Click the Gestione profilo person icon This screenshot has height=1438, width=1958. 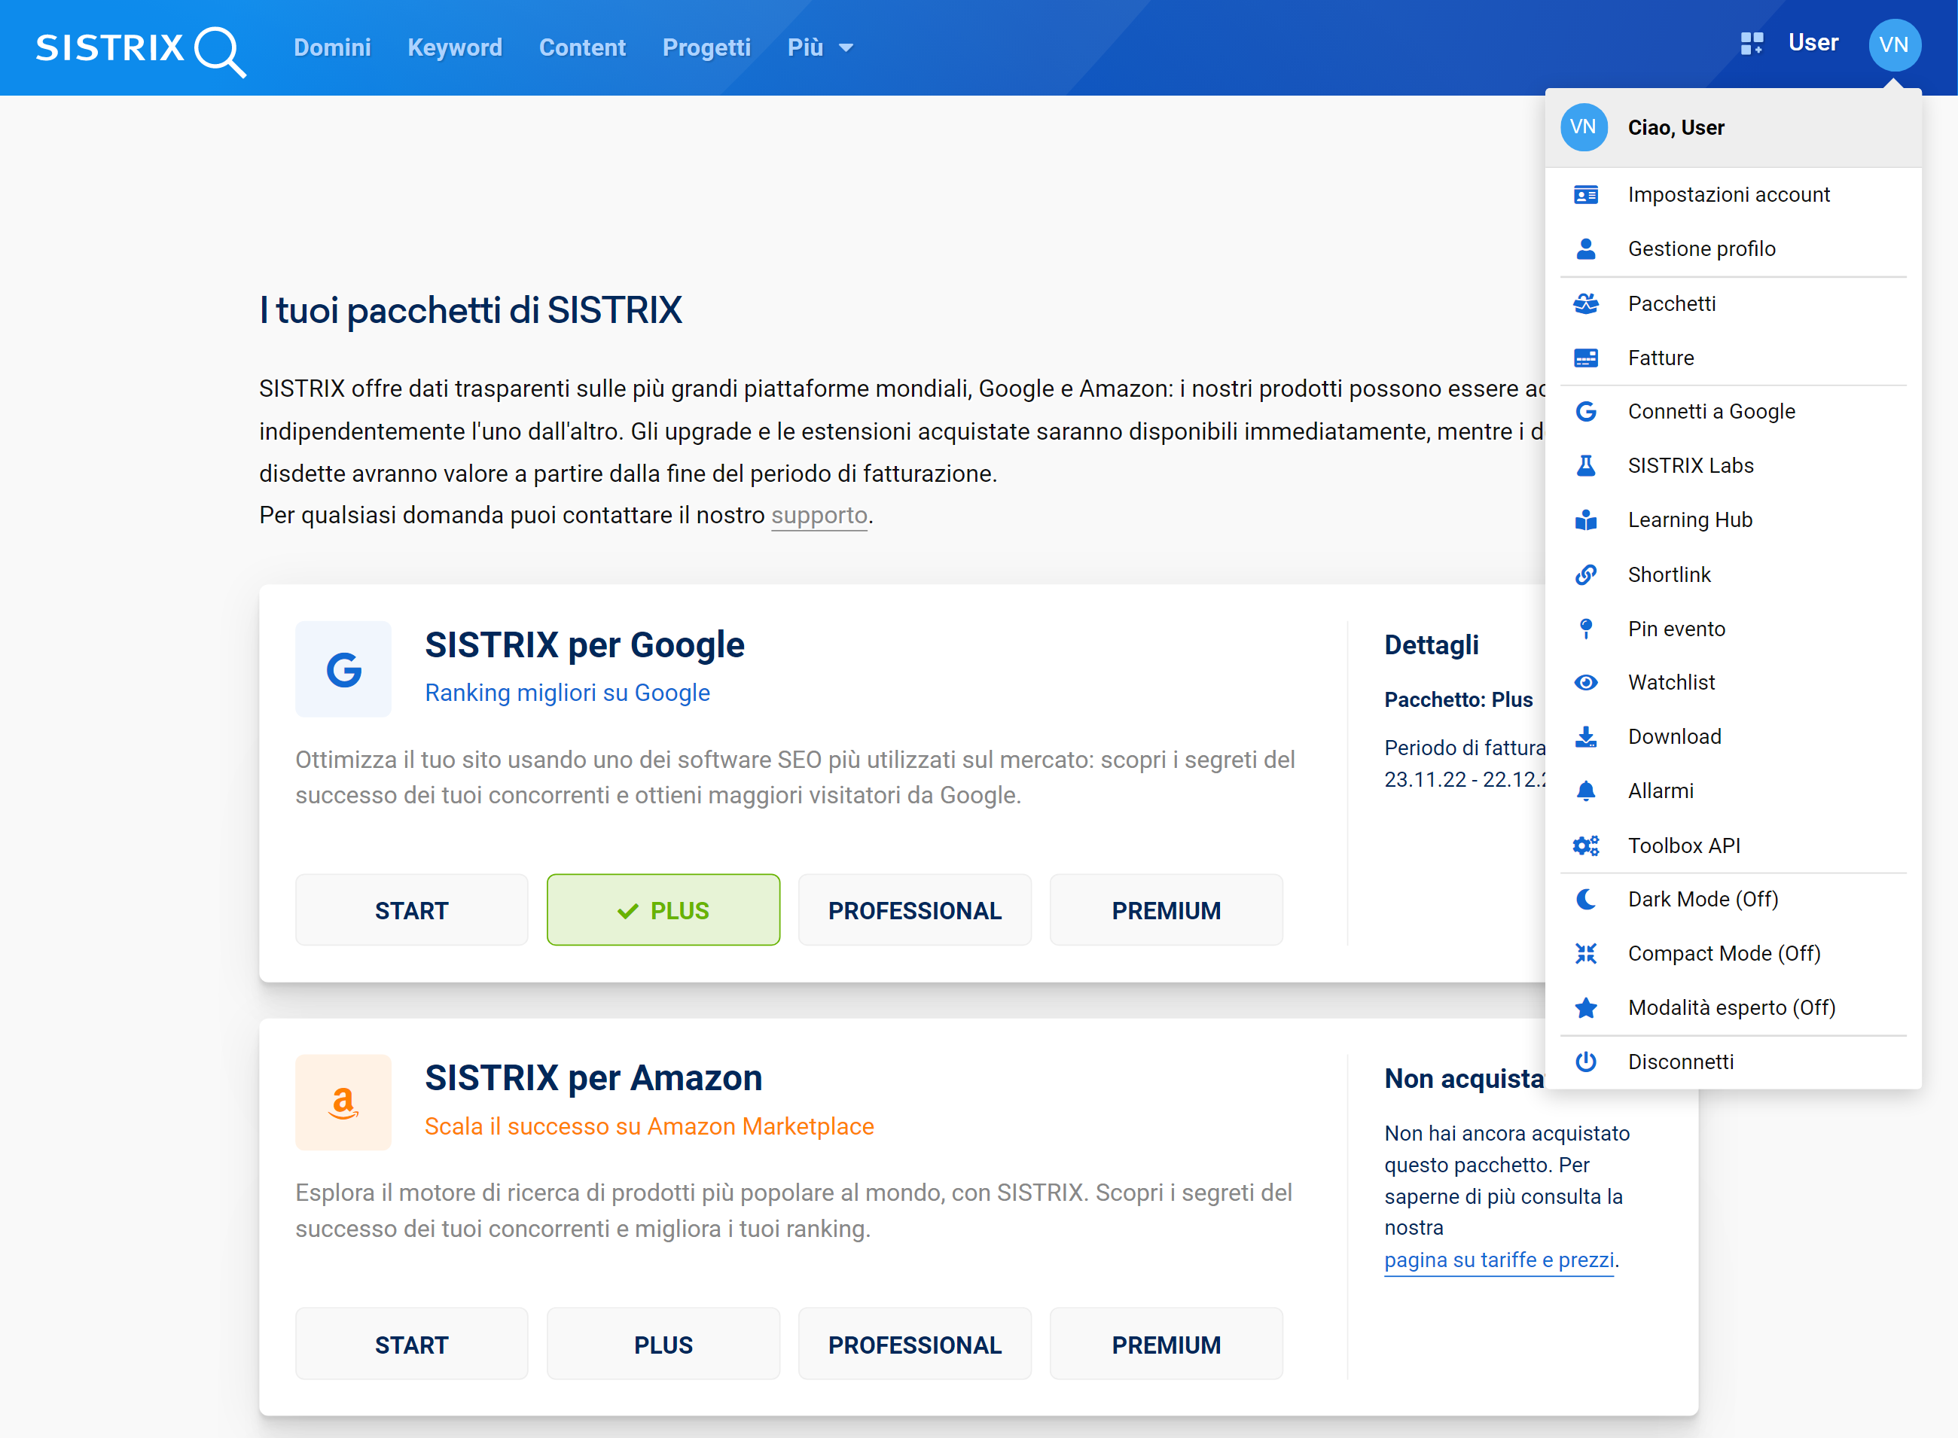coord(1585,249)
